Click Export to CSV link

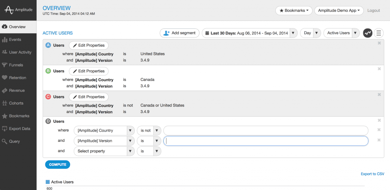[372, 174]
